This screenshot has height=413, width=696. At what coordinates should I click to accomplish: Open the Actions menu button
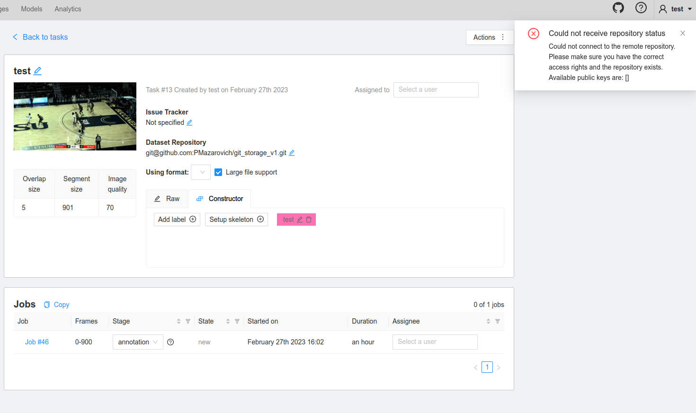coord(490,37)
